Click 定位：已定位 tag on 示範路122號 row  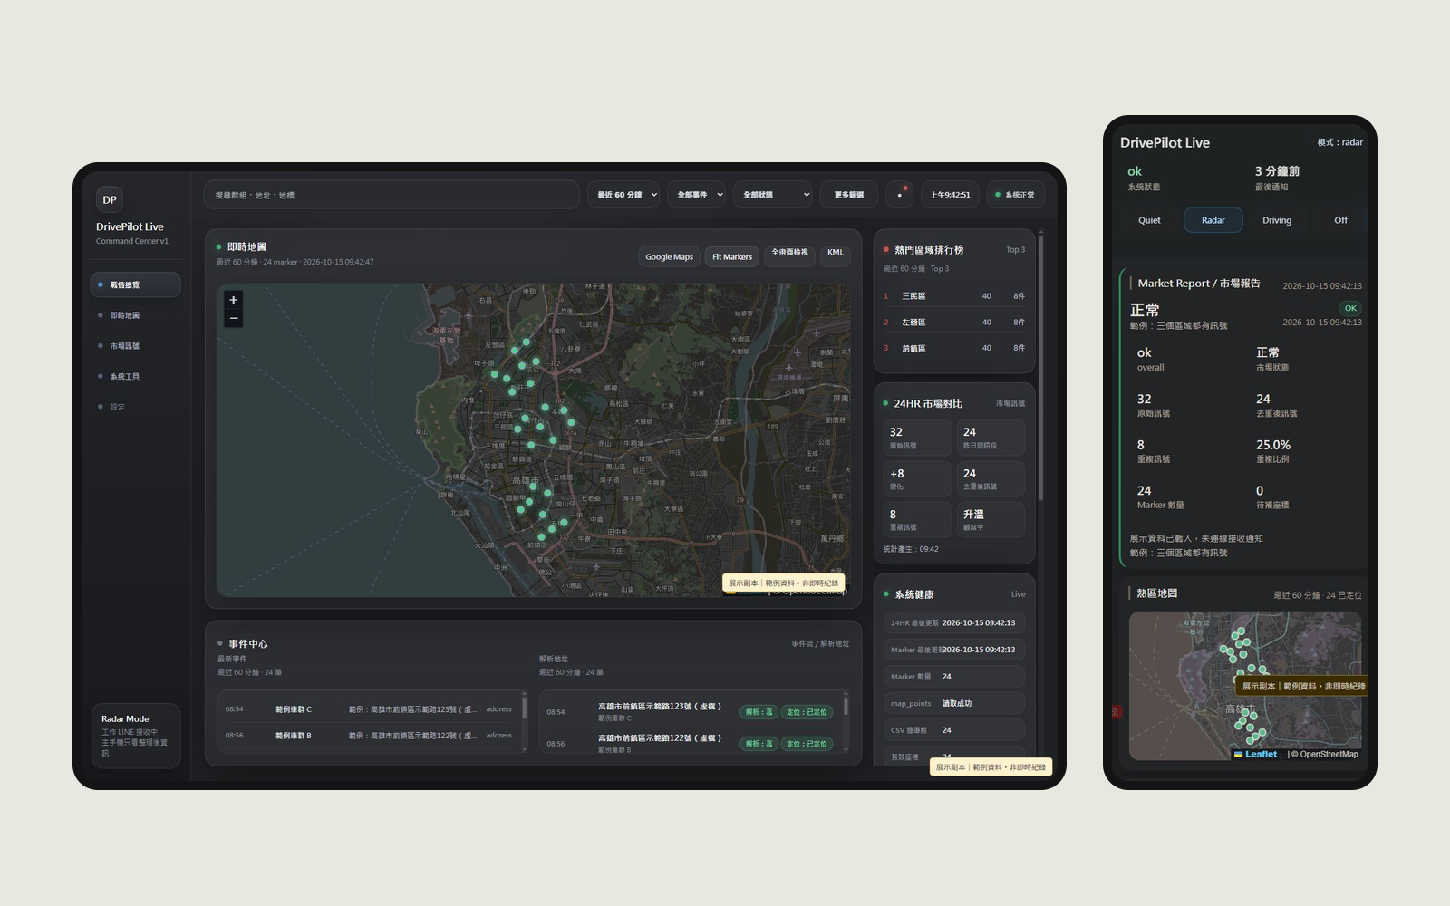[807, 744]
